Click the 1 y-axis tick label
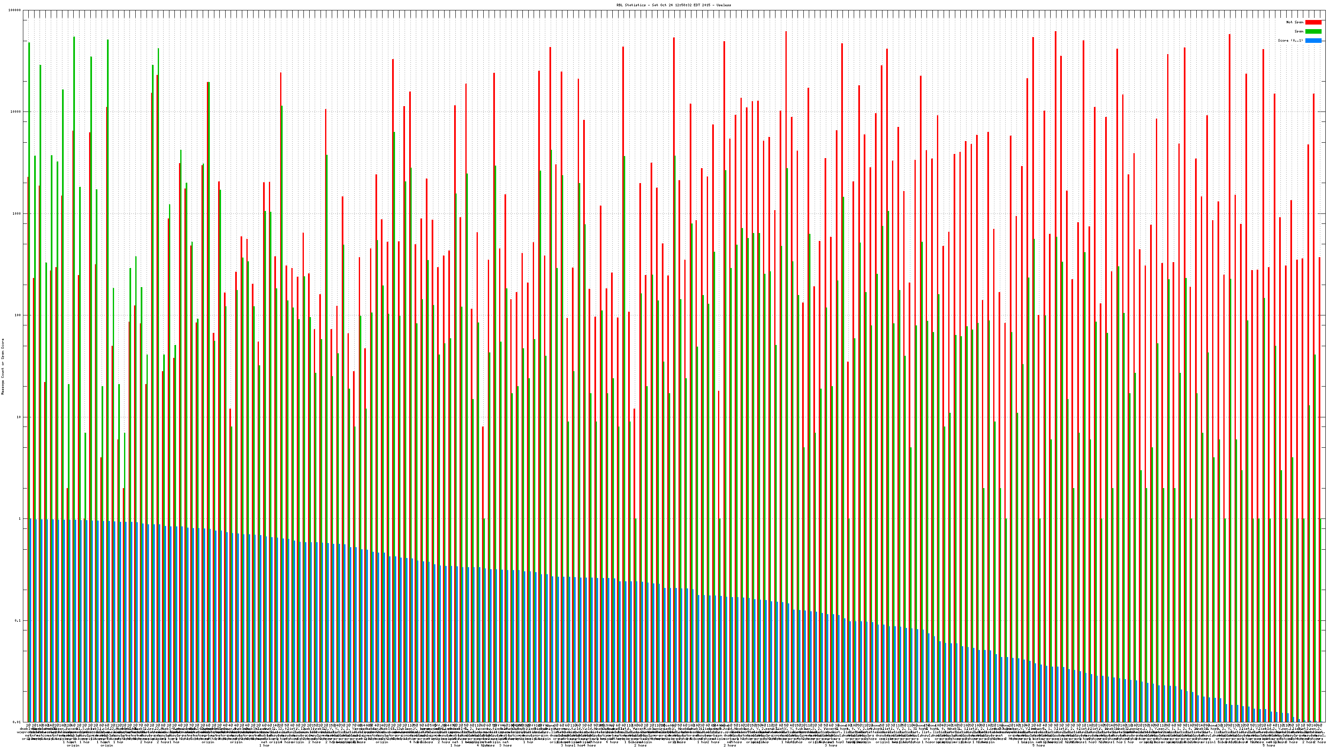Viewport: 1332px width, 749px height. pyautogui.click(x=20, y=518)
